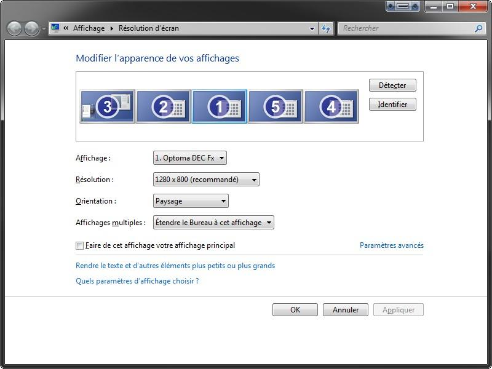Click in the Rechercher search field
Screen dimensions: 492x369
tap(406, 28)
